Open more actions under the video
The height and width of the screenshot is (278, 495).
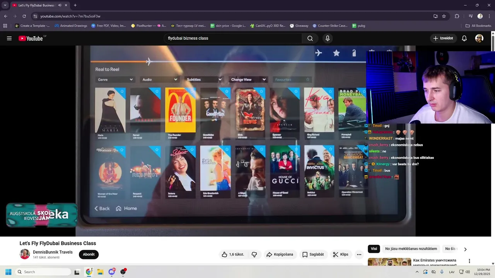[359, 254]
